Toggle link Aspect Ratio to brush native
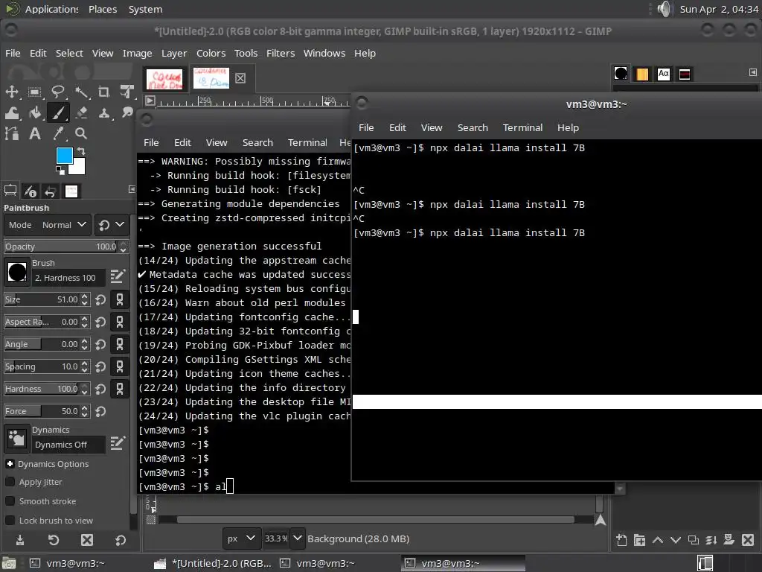The image size is (762, 572). pyautogui.click(x=120, y=322)
